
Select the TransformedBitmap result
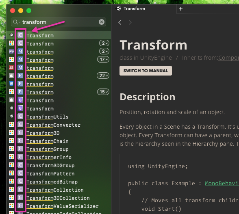point(52,182)
